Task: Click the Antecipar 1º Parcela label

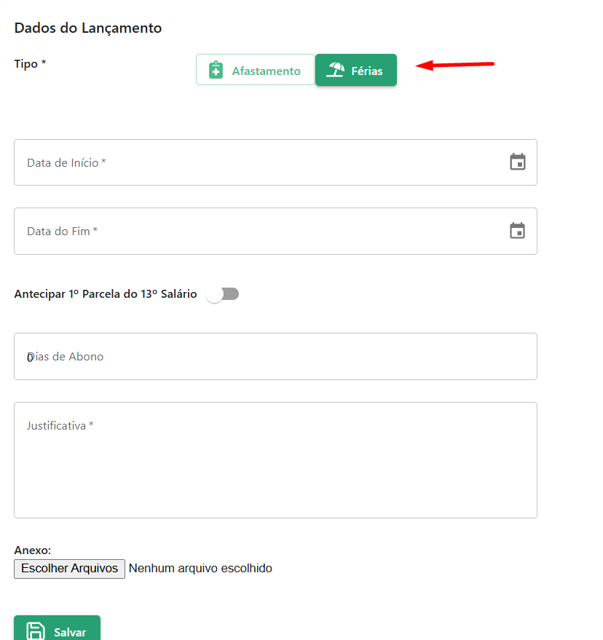Action: coord(106,294)
